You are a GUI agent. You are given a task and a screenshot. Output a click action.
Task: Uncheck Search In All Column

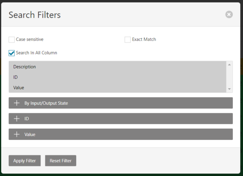pyautogui.click(x=11, y=53)
